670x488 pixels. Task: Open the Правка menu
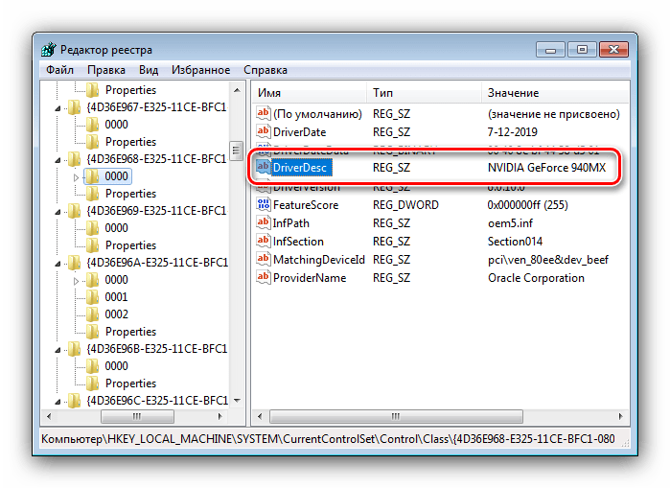coord(106,70)
